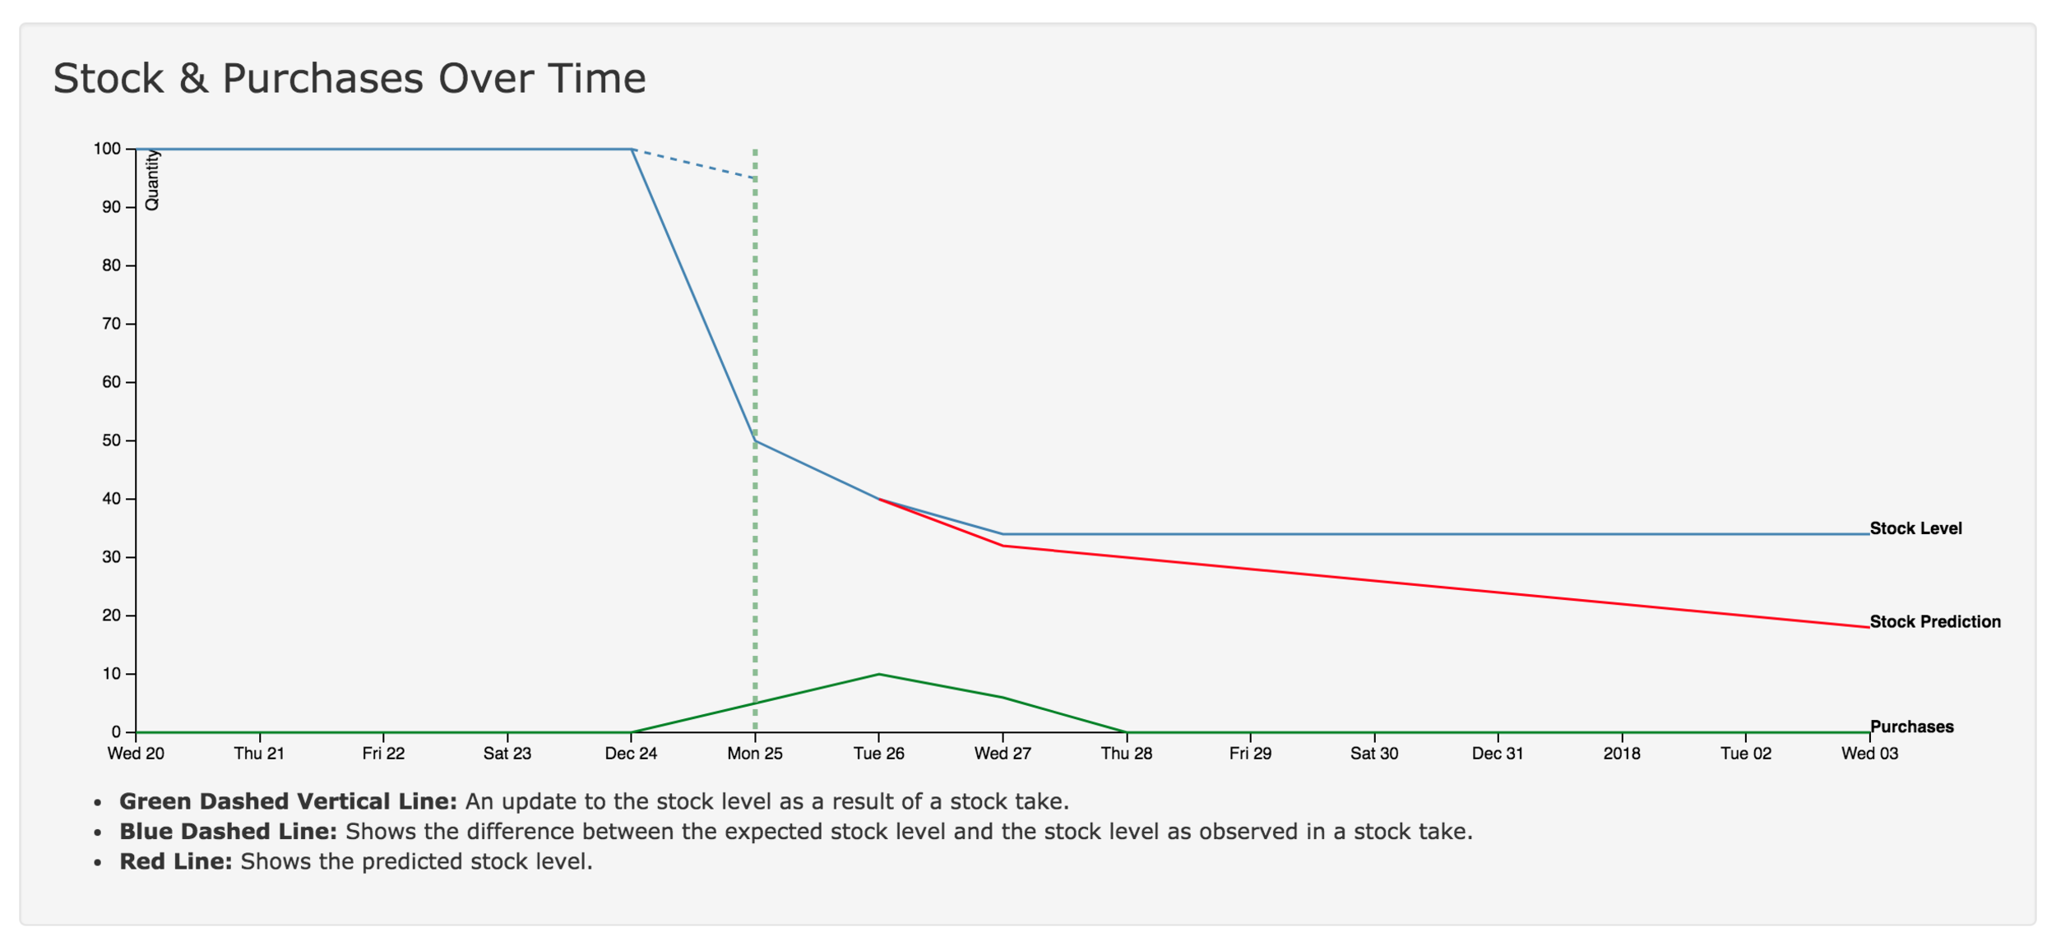
Task: Click the Dec 24 axis date label
Action: pos(631,754)
